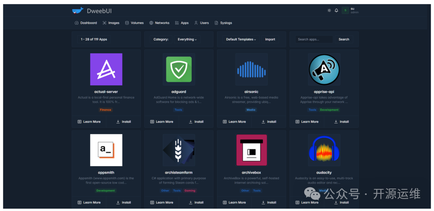Click the Search button

click(x=344, y=39)
